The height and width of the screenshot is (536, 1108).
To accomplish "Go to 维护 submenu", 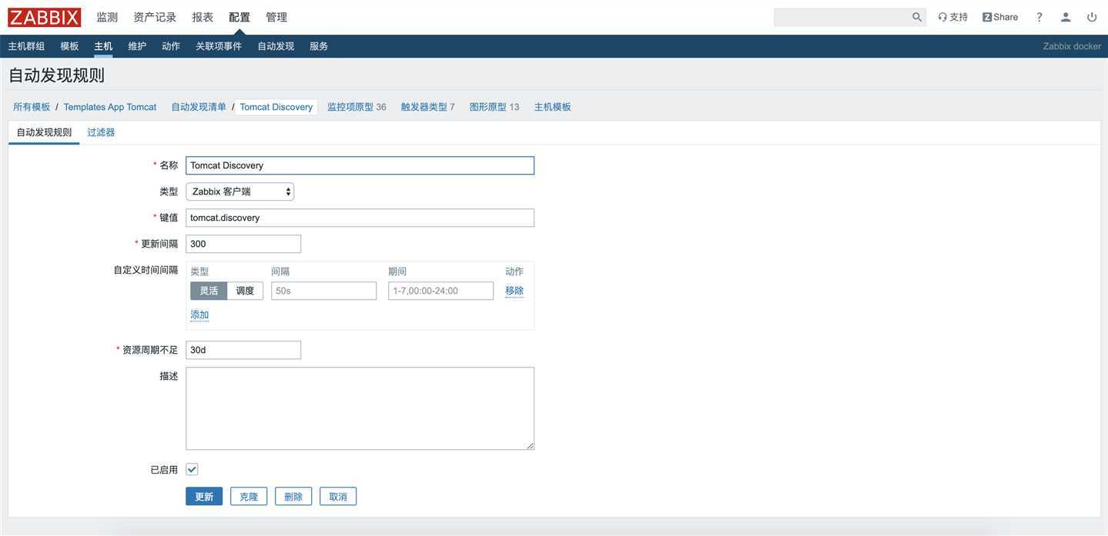I will [x=137, y=46].
